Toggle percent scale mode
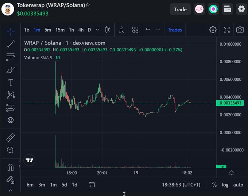248x196 pixels. (214, 185)
